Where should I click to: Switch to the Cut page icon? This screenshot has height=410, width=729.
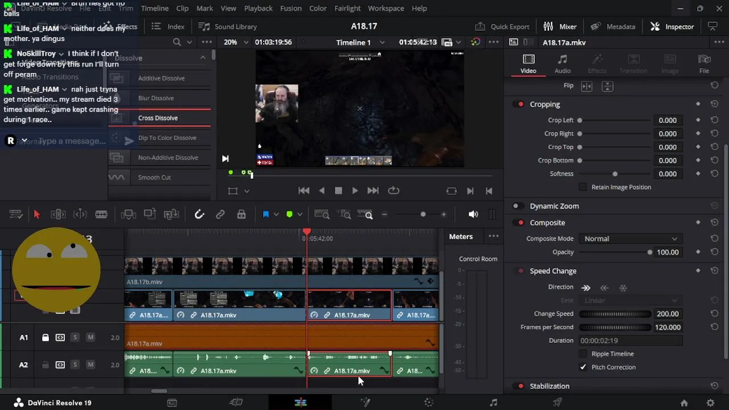[x=236, y=403]
